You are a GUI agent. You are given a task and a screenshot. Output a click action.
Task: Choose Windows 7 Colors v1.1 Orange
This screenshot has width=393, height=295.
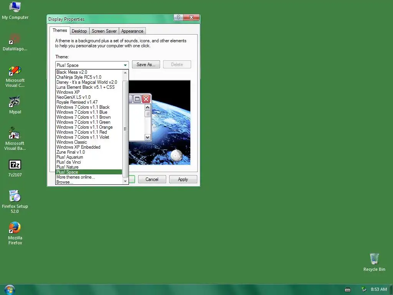[89, 128]
